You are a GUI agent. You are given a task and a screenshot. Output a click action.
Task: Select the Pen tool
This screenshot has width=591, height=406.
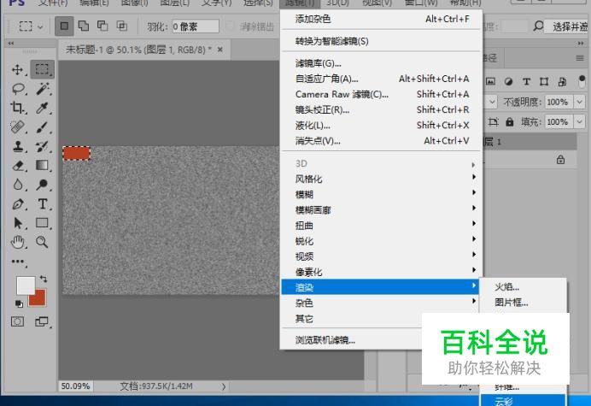[x=18, y=204]
